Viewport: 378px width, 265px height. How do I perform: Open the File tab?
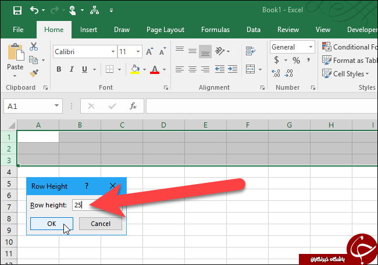pos(18,30)
